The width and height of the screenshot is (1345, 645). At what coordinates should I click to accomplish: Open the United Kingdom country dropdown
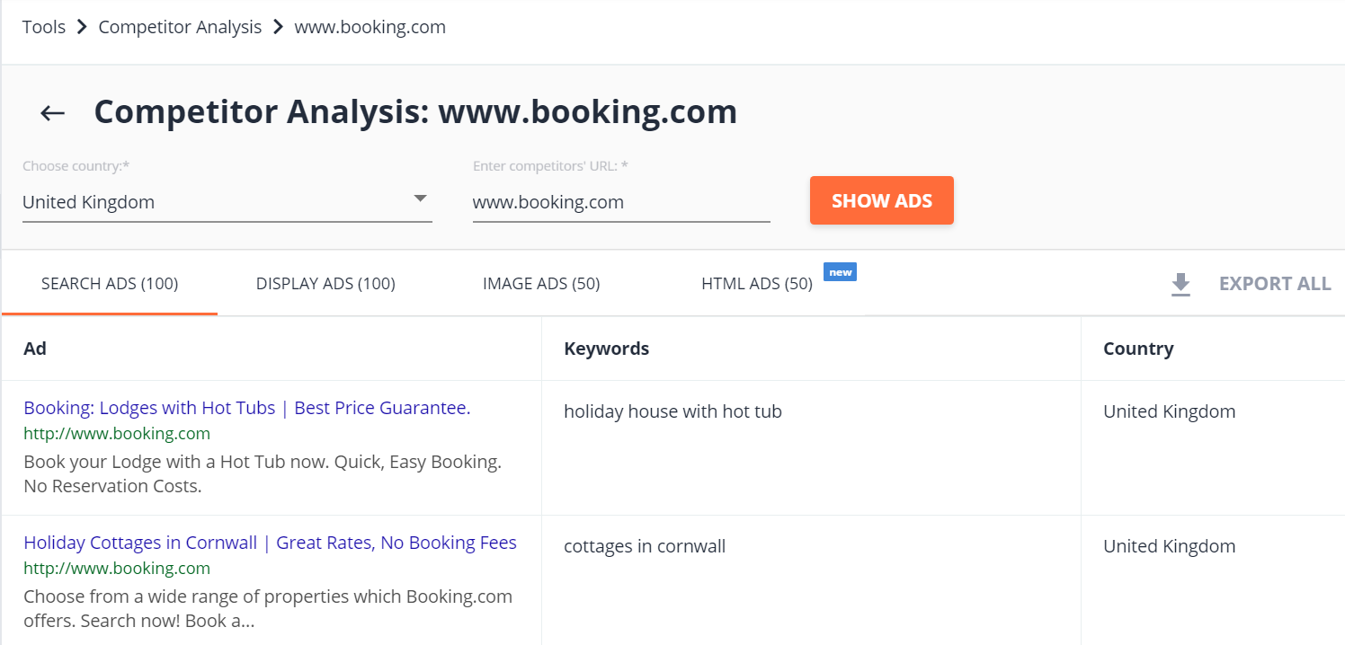pyautogui.click(x=227, y=202)
